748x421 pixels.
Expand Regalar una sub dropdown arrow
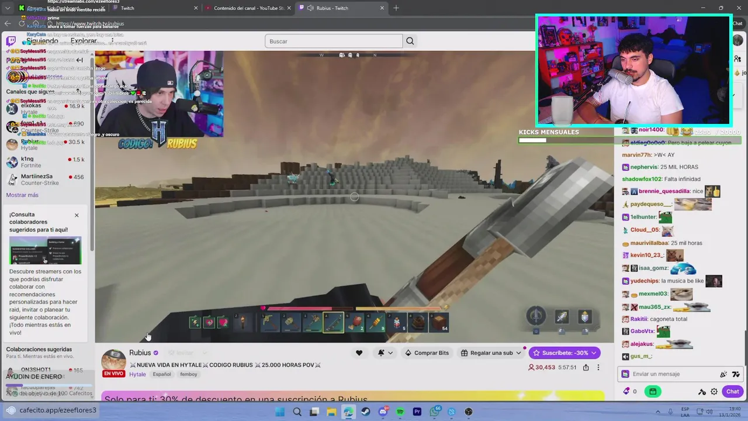tap(518, 353)
